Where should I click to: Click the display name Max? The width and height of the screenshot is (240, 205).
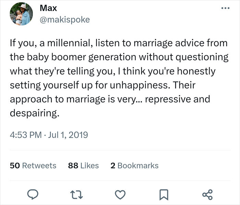[x=48, y=8]
